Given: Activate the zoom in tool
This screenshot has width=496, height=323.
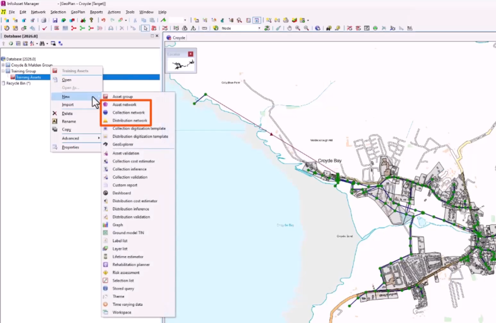Looking at the screenshot, I should 297,28.
